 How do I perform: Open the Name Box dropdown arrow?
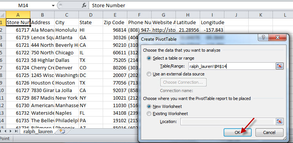(x=53, y=6)
